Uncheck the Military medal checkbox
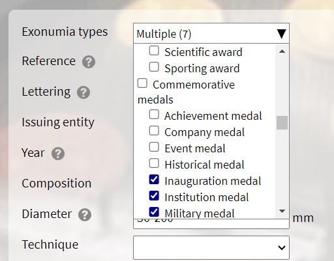Viewport: 334px width, 261px height. [154, 212]
